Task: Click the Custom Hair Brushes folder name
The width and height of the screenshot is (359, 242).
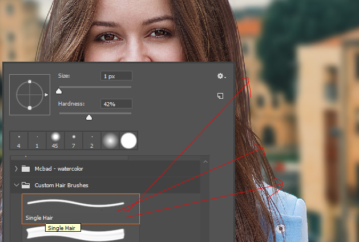Action: [x=62, y=185]
